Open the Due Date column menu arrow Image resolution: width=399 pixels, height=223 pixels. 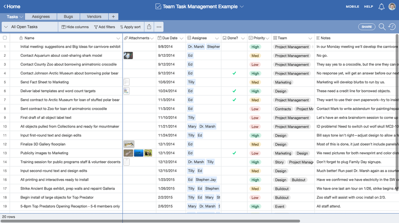click(x=181, y=38)
